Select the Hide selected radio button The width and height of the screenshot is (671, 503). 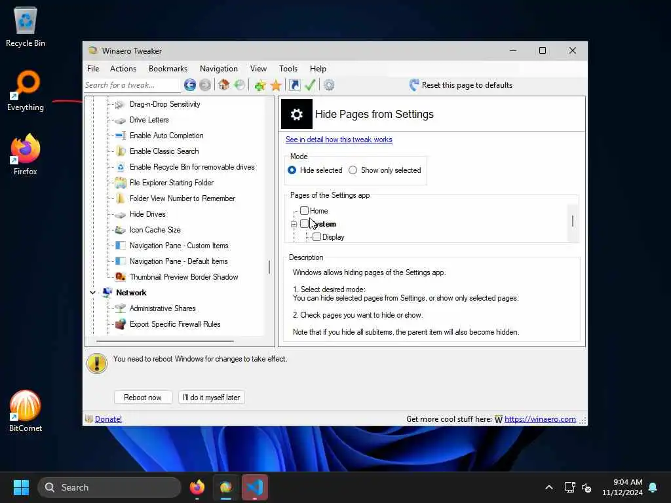tap(292, 170)
